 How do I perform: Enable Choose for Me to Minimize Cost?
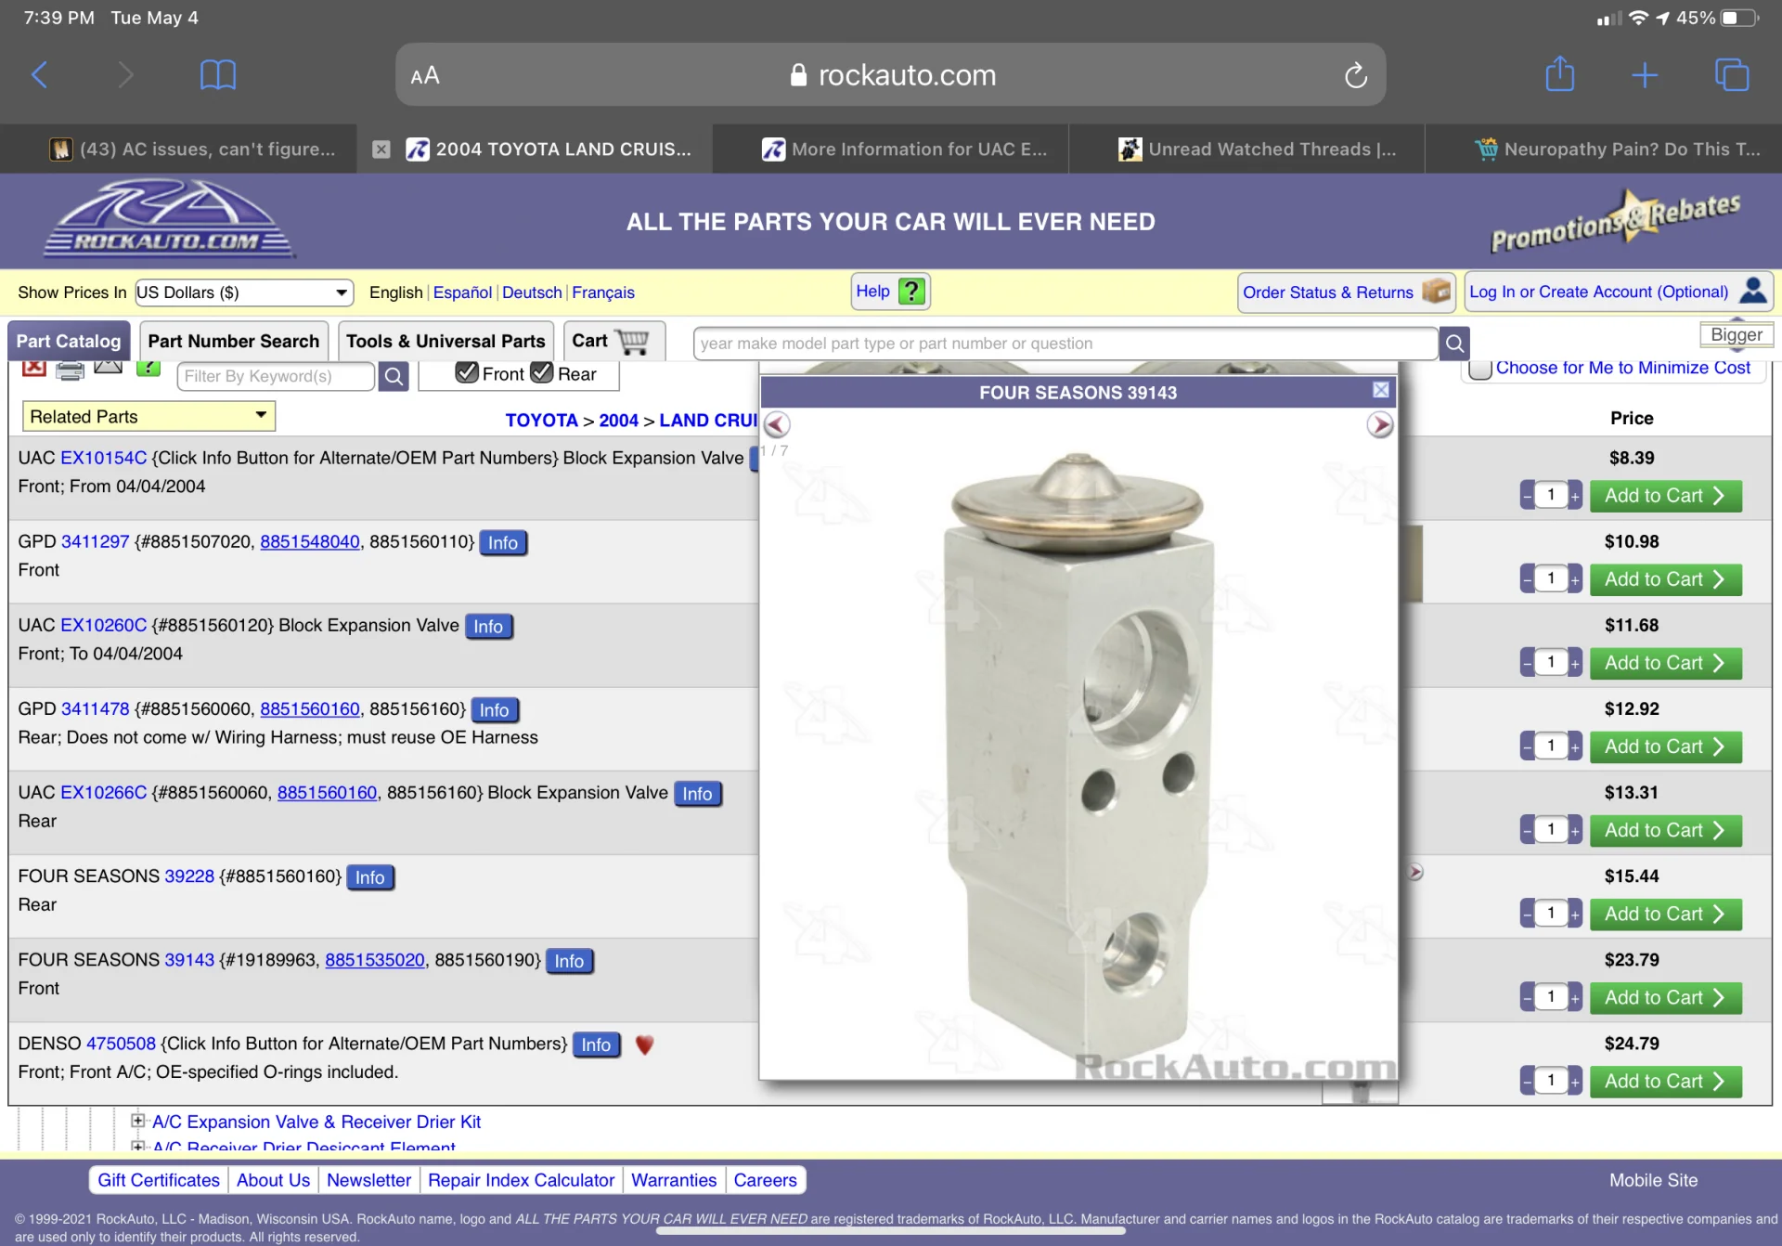coord(1480,369)
